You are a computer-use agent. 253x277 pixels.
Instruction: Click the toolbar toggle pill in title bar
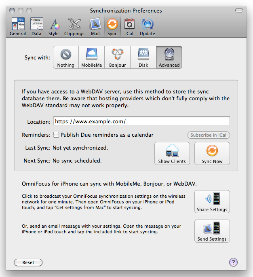point(239,11)
